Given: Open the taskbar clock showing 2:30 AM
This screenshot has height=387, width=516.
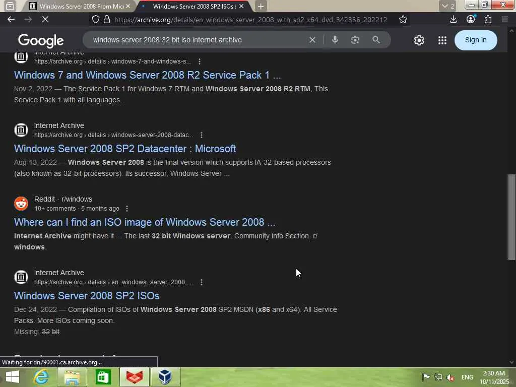Looking at the screenshot, I should (x=494, y=377).
